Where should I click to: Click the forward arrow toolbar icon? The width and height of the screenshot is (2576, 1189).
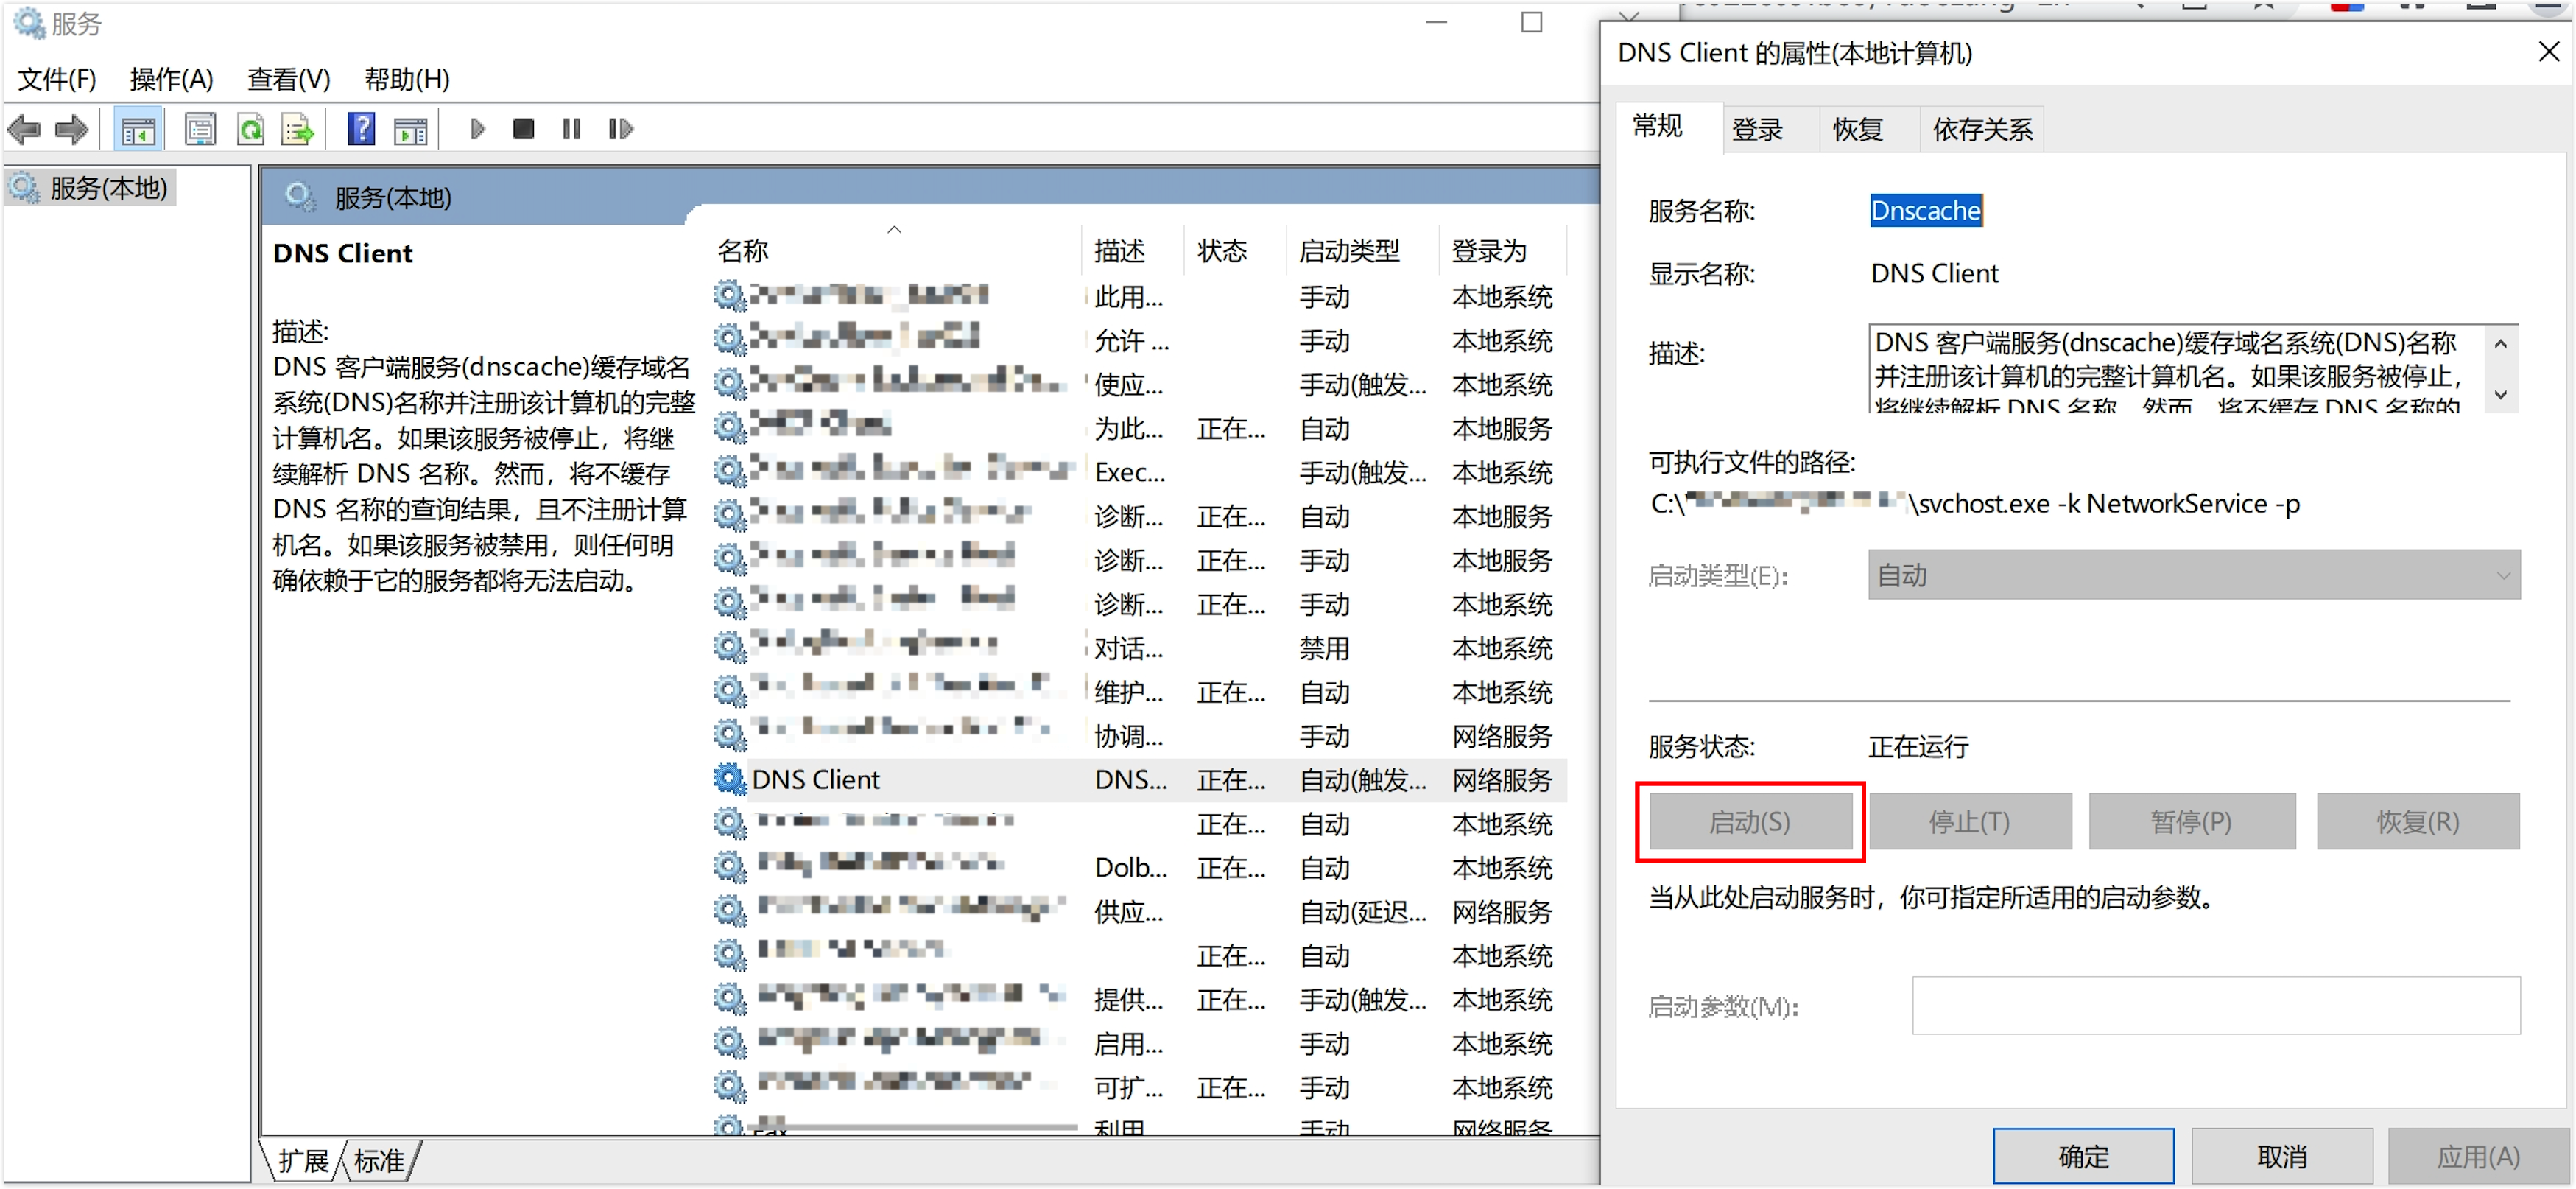tap(71, 129)
